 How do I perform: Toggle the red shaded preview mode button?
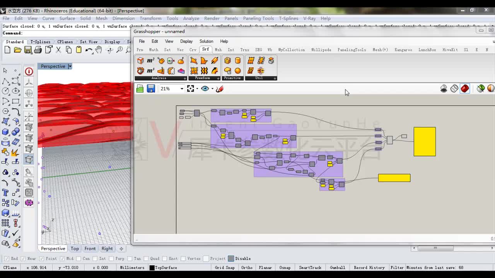click(465, 89)
